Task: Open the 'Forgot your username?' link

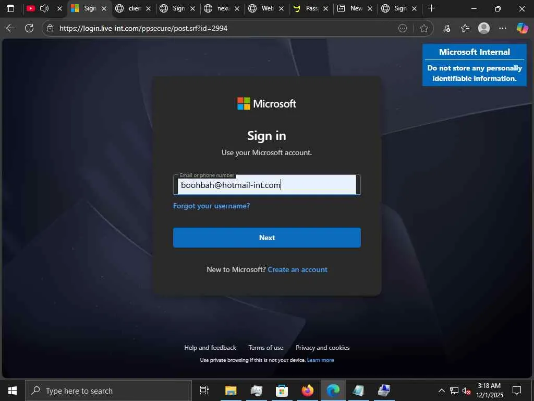Action: [x=212, y=206]
